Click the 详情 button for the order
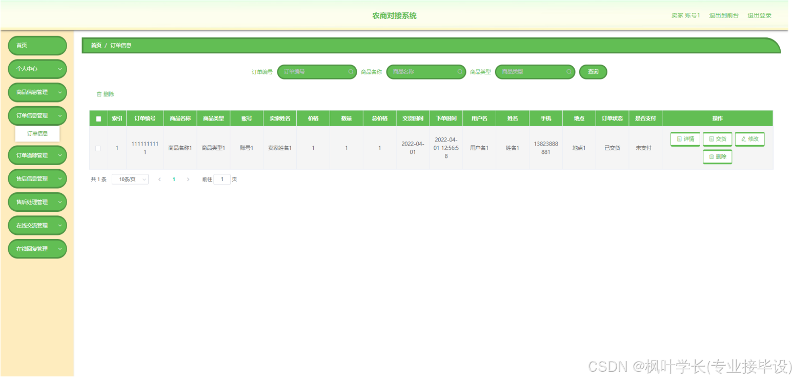Viewport: 794px width, 380px height. tap(685, 139)
